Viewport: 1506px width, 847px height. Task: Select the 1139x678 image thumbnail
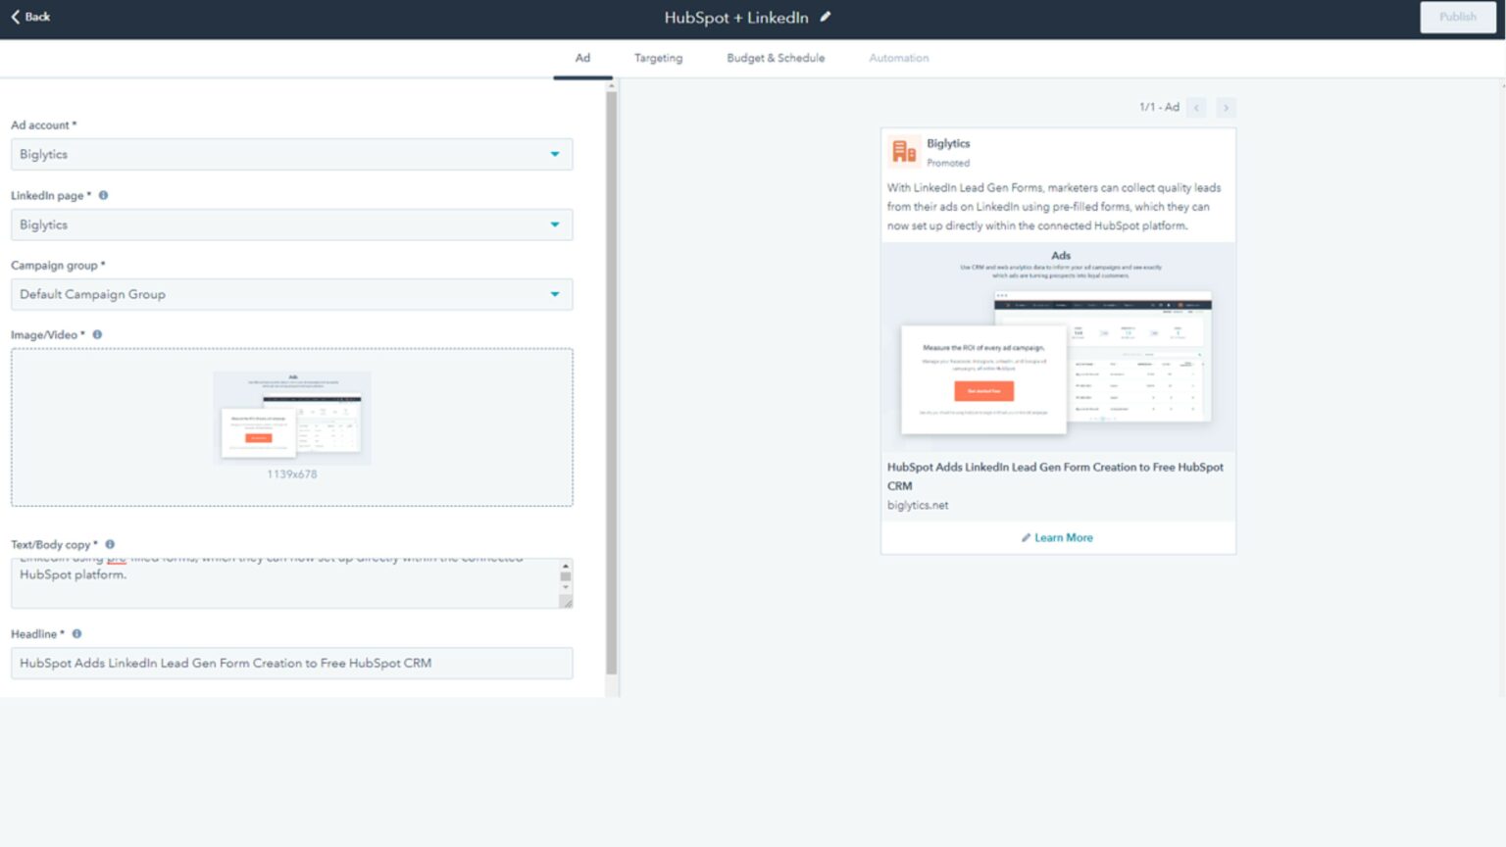(293, 416)
